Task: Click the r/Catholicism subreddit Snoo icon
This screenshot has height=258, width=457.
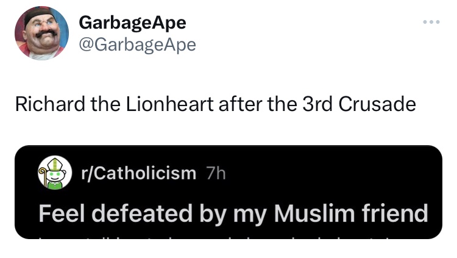Action: pyautogui.click(x=54, y=174)
